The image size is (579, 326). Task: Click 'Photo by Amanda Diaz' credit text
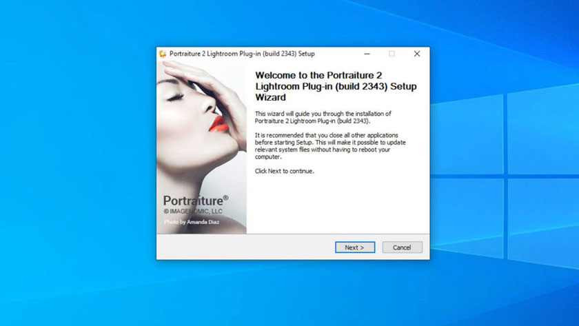192,222
